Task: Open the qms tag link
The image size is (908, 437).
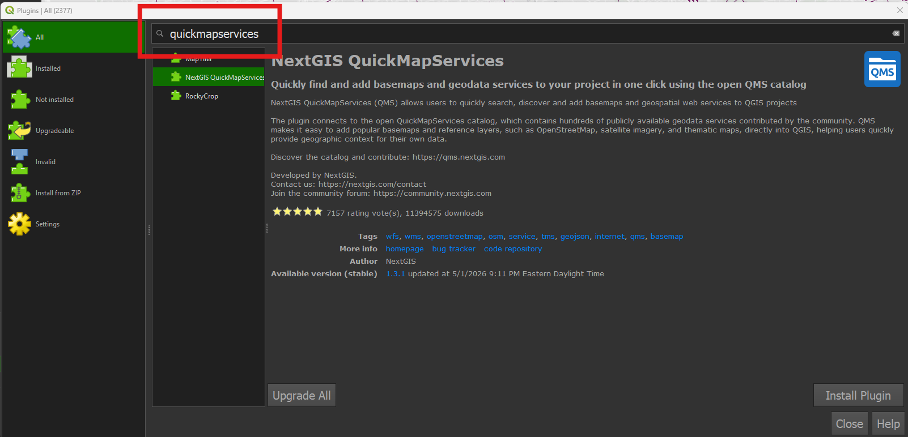Action: tap(637, 237)
